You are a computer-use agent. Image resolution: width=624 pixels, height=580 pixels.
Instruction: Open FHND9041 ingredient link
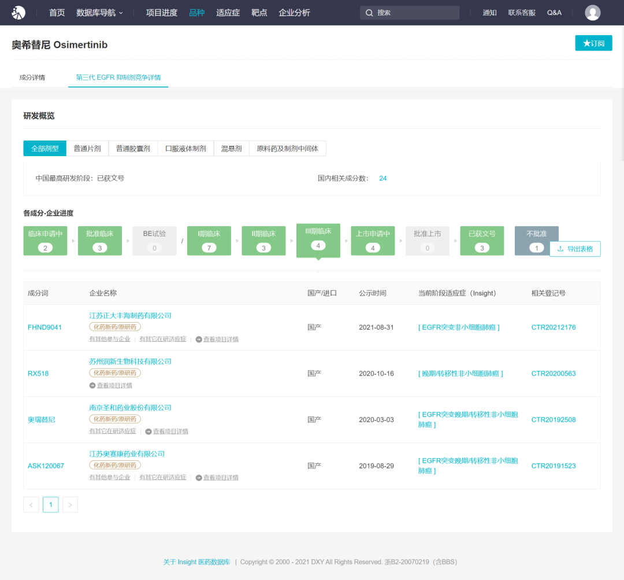pyautogui.click(x=44, y=327)
